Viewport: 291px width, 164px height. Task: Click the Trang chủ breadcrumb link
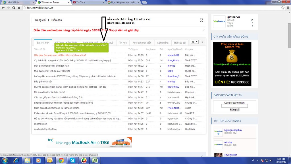(40, 20)
